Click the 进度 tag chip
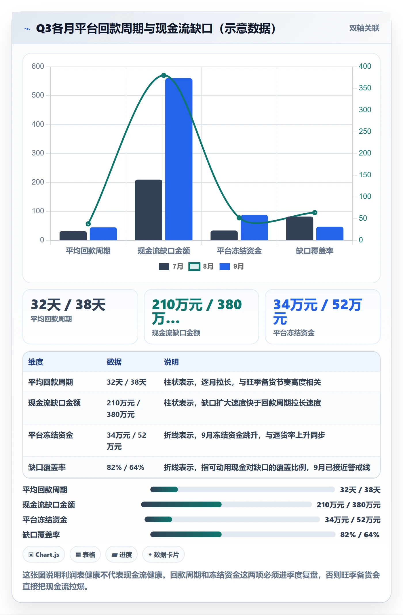This screenshot has height=615, width=403. pyautogui.click(x=121, y=555)
